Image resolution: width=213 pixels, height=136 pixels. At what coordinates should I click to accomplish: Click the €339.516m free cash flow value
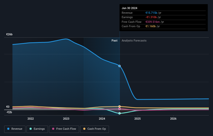point(153,22)
